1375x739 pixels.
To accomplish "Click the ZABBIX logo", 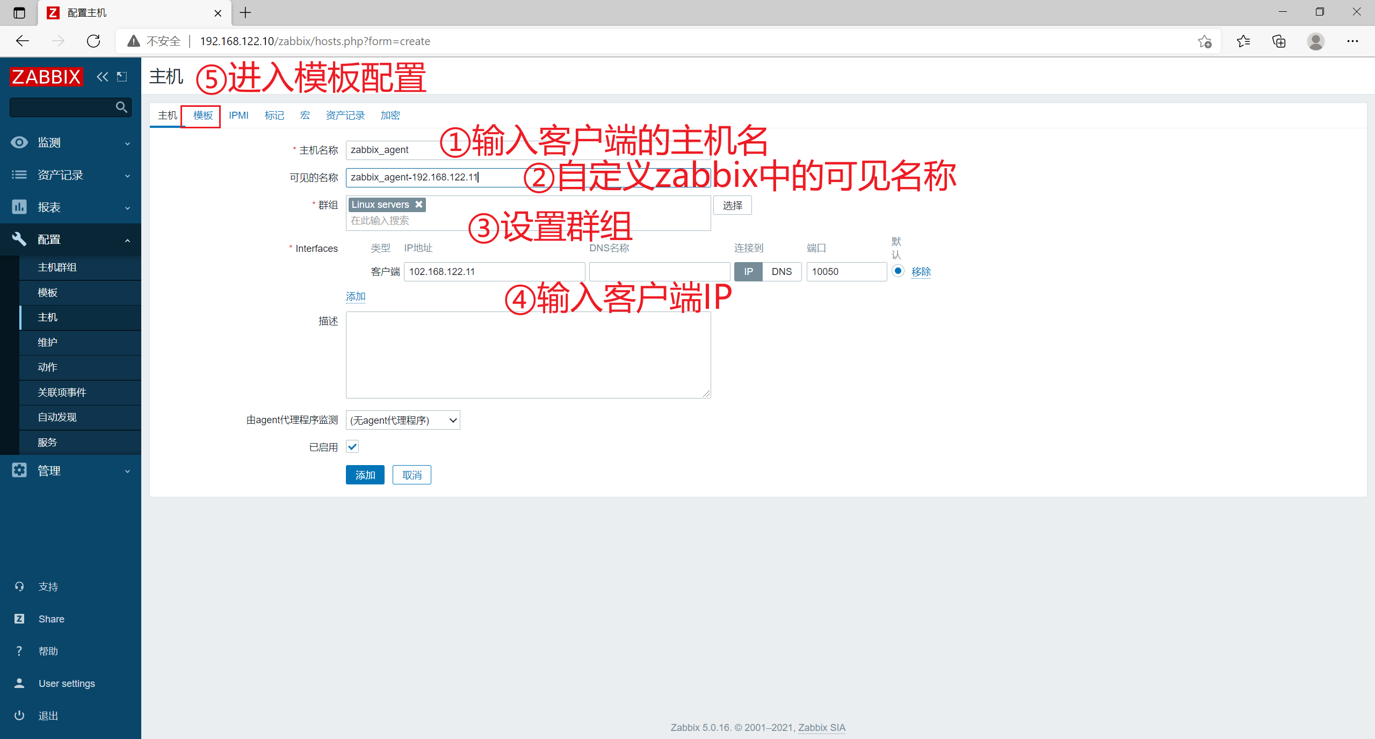I will click(47, 77).
